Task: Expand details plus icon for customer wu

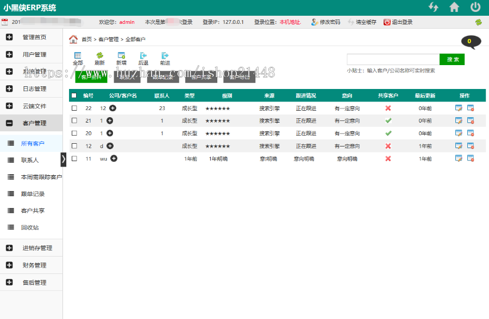Action: pos(114,158)
